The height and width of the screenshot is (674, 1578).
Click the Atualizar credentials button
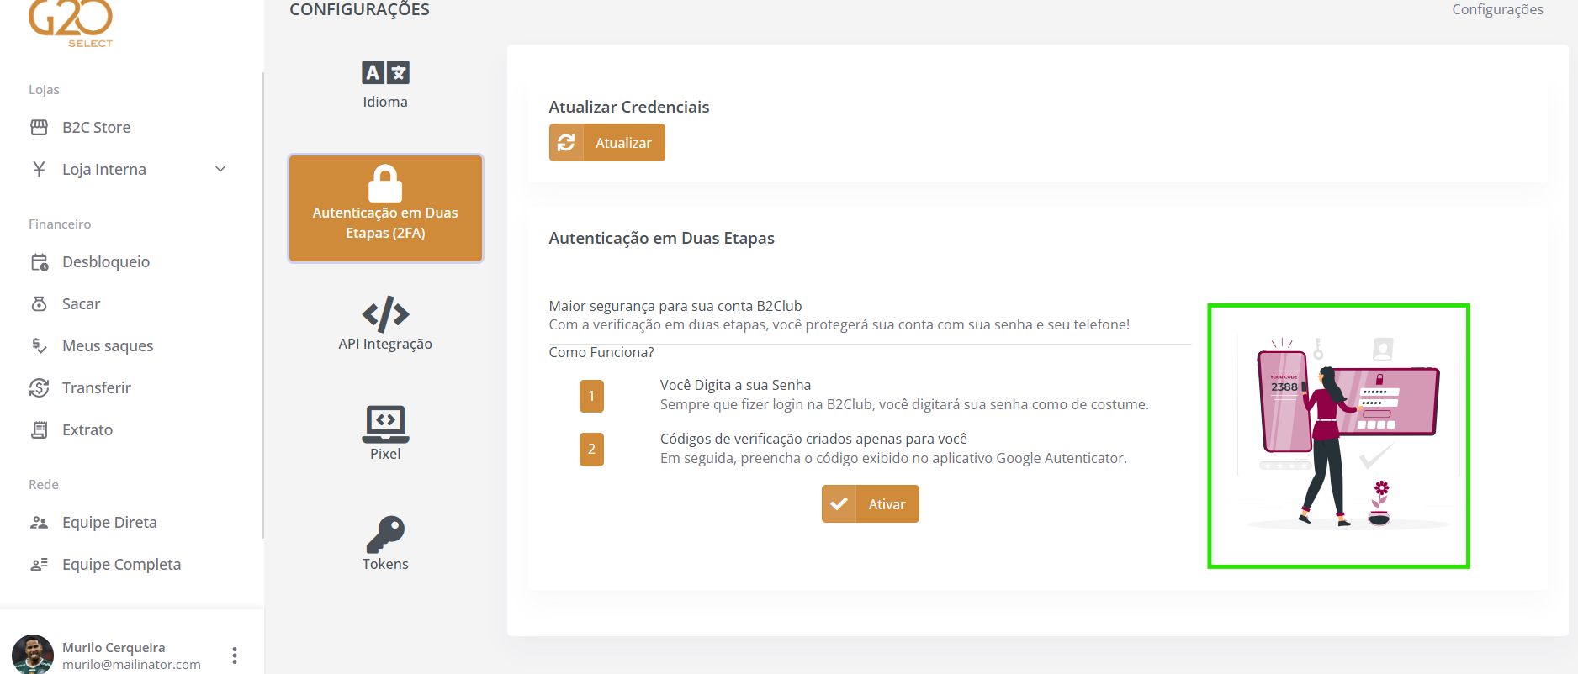click(606, 143)
